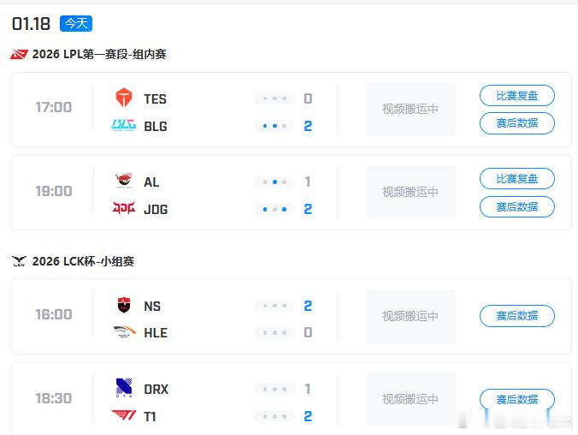The height and width of the screenshot is (435, 578).
Task: Click the DRX team logo
Action: tap(124, 389)
